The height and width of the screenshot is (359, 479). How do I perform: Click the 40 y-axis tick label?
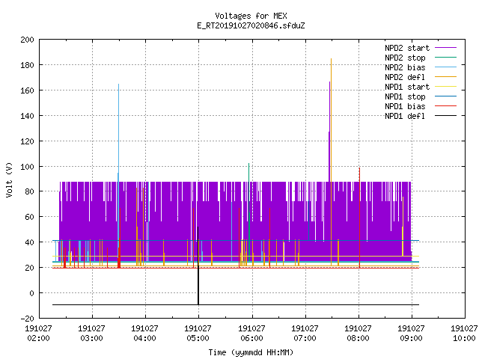[29, 242]
